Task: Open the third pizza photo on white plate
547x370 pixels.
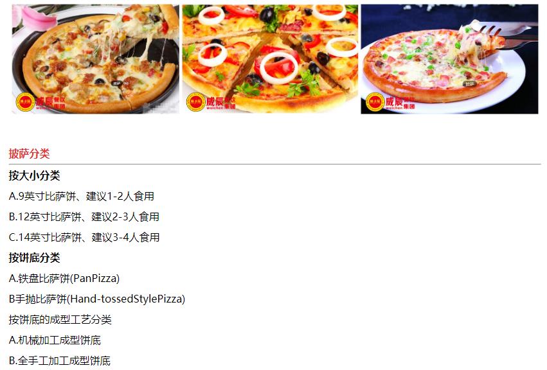Action: (450, 59)
